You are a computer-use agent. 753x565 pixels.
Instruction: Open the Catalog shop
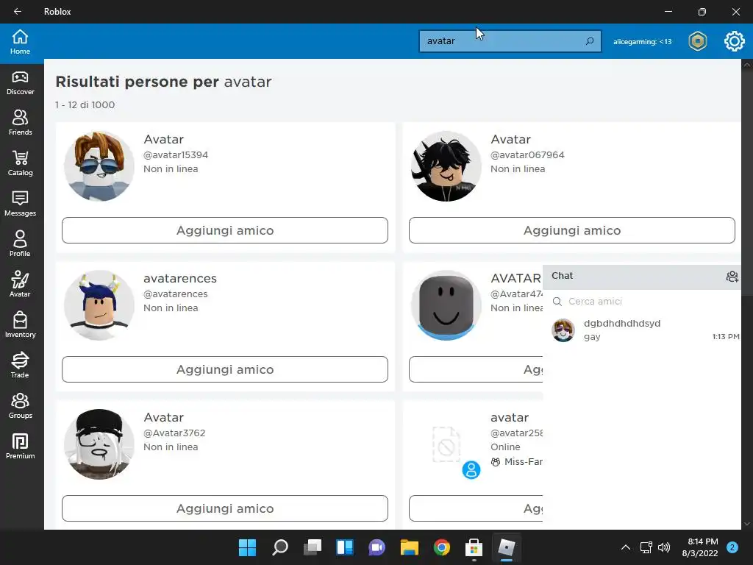20,164
